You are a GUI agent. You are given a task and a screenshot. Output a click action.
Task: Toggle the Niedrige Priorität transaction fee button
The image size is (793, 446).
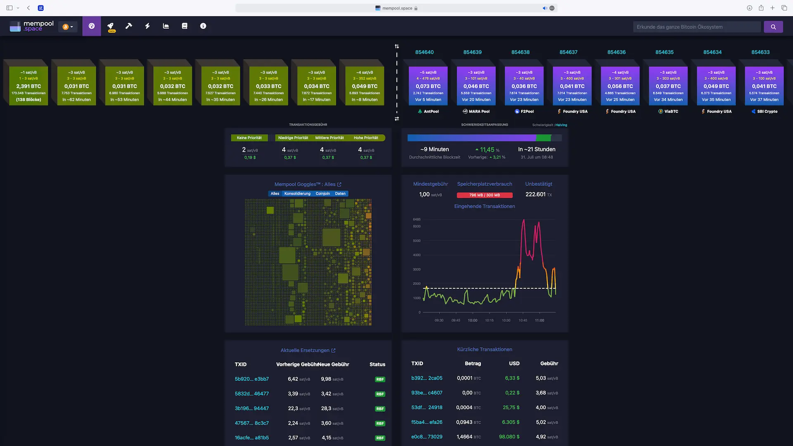point(293,137)
